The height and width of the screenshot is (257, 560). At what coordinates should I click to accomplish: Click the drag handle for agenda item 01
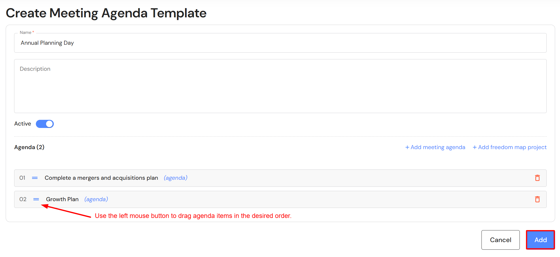click(35, 178)
